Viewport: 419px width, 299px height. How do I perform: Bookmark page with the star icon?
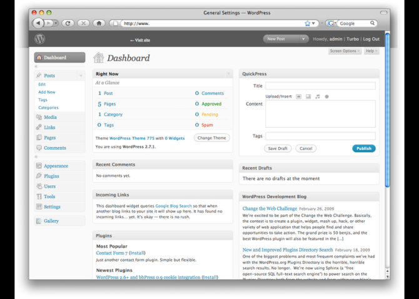307,23
